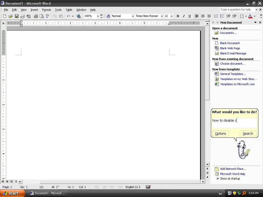The image size is (263, 197).
Task: Click the Outside Border icon
Action: (242, 16)
